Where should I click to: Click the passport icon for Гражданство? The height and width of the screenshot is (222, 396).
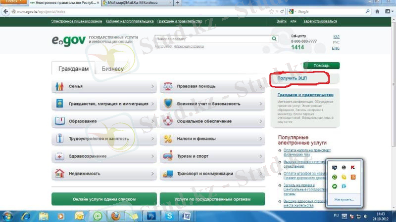click(59, 104)
